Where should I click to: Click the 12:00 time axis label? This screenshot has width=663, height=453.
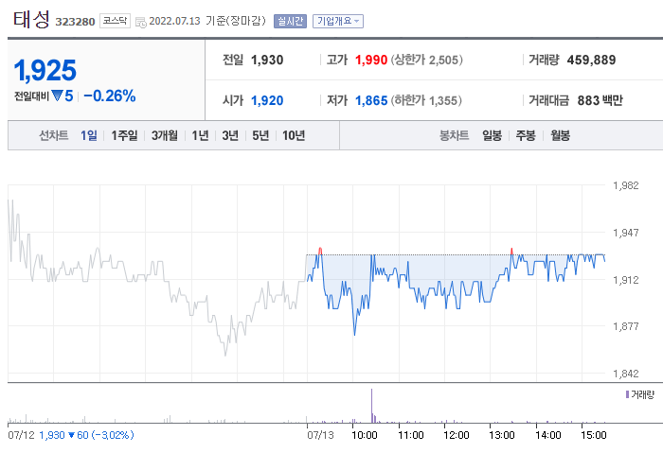tap(457, 435)
